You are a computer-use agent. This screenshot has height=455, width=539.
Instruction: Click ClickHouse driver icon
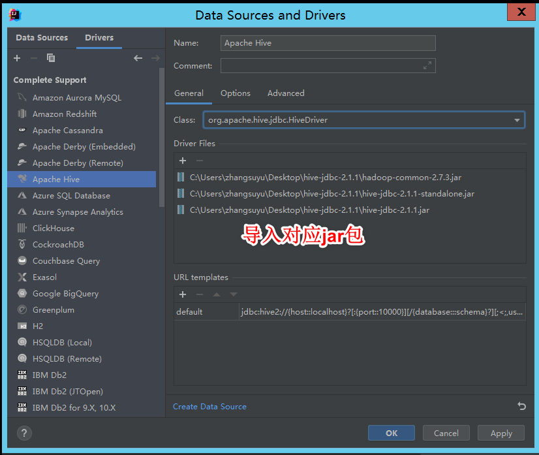[x=22, y=228]
